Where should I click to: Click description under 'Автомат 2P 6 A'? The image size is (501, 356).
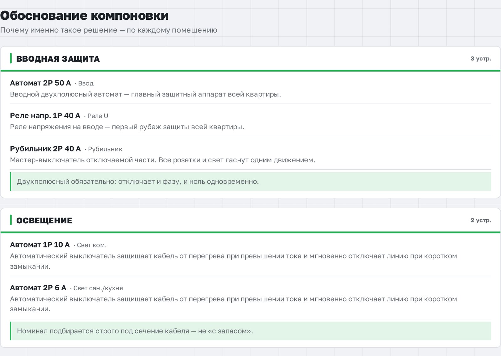[x=233, y=304]
